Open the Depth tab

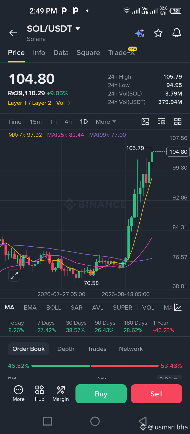point(66,349)
